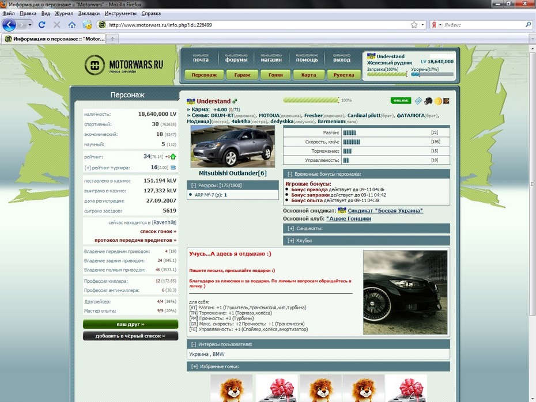536x402 pixels.
Task: Click the Гонки green button
Action: click(275, 75)
